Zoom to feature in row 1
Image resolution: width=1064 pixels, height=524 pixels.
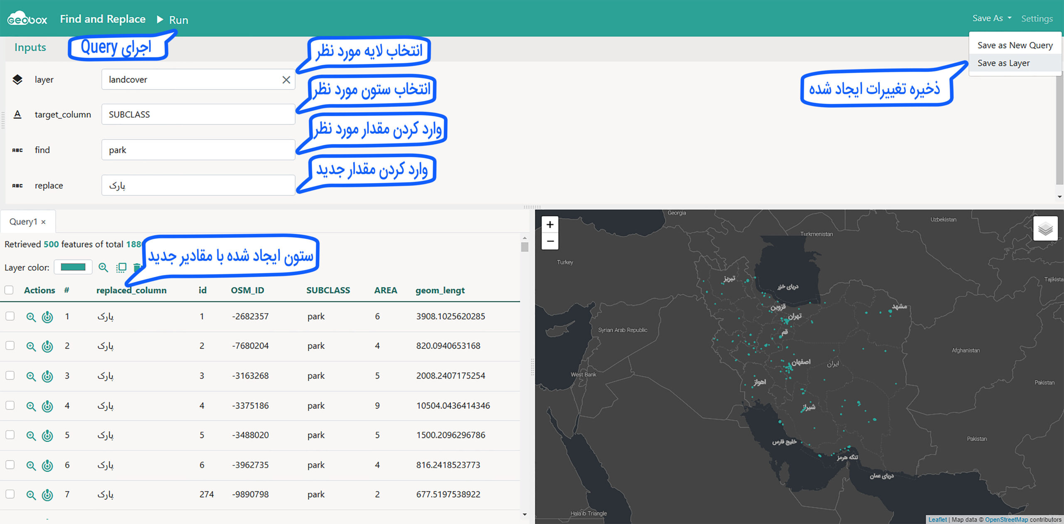tap(31, 317)
